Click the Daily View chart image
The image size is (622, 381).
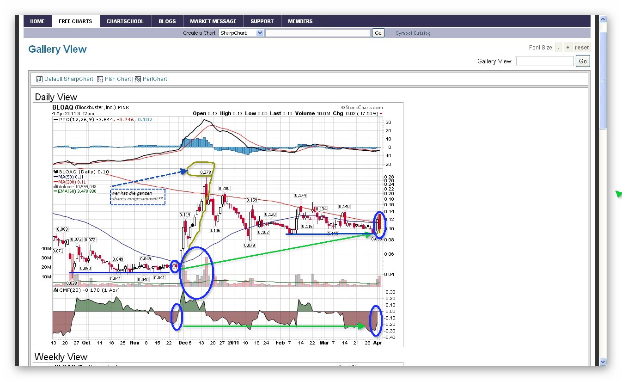218,225
